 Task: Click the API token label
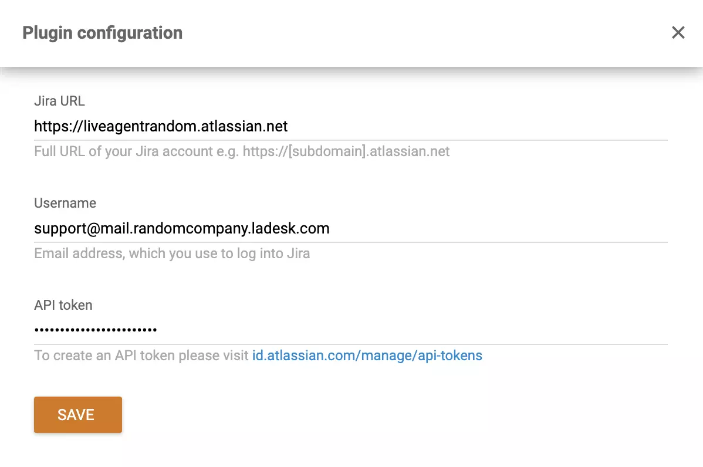(63, 305)
